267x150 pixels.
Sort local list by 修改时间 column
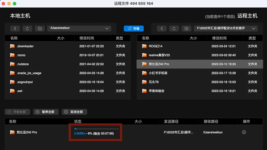click(87, 38)
